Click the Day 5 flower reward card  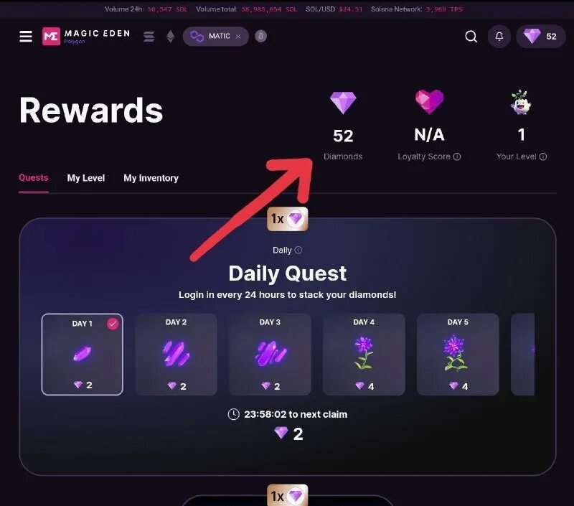458,355
